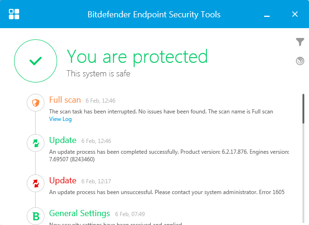This screenshot has height=225, width=309.
Task: Open the modules grid icon in title bar
Action: pos(14,14)
